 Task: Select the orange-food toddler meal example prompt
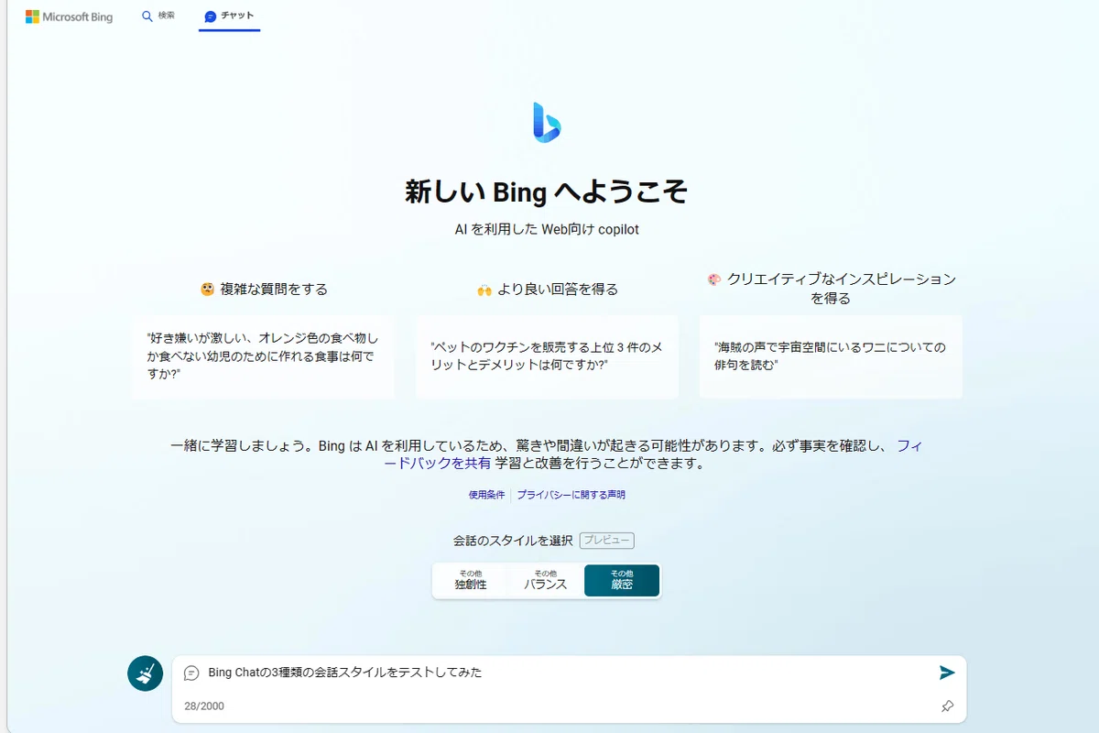point(263,357)
